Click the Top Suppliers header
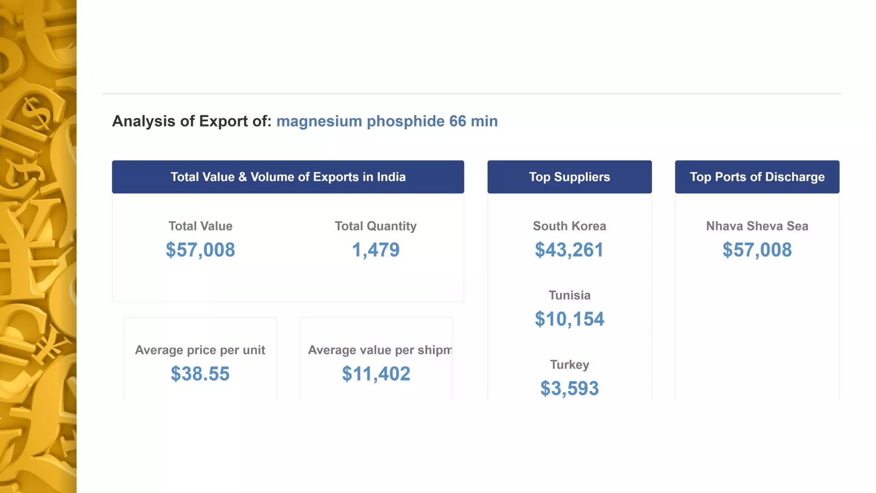This screenshot has height=493, width=876. pyautogui.click(x=569, y=177)
